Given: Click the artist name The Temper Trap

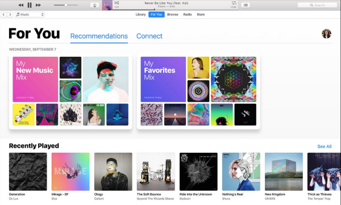Looking at the screenshot, I should point(319,199).
